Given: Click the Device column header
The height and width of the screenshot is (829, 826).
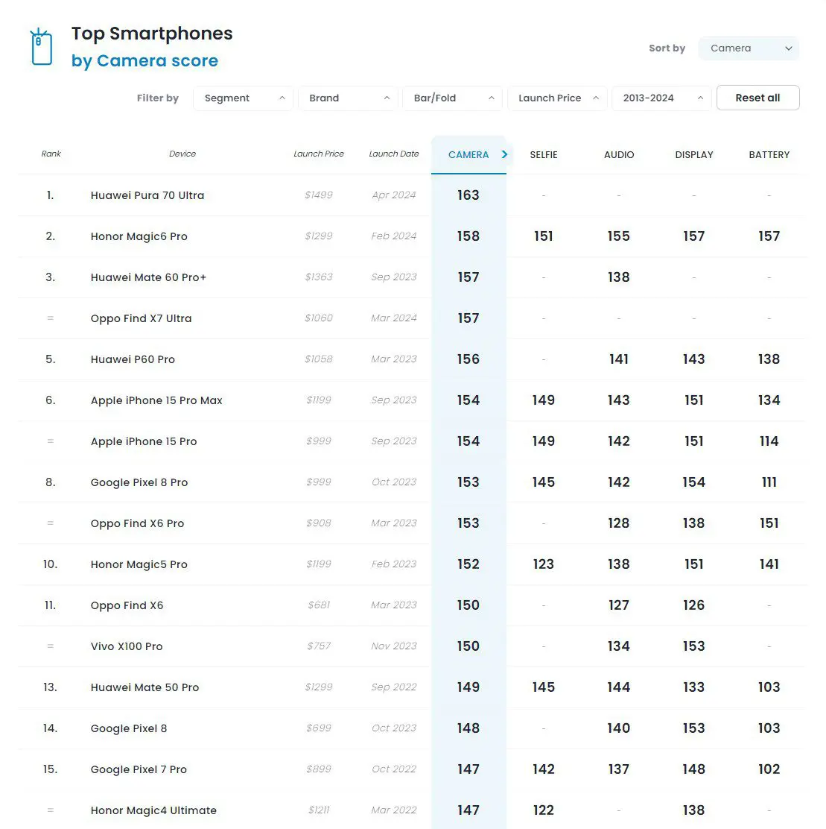Looking at the screenshot, I should 182,154.
